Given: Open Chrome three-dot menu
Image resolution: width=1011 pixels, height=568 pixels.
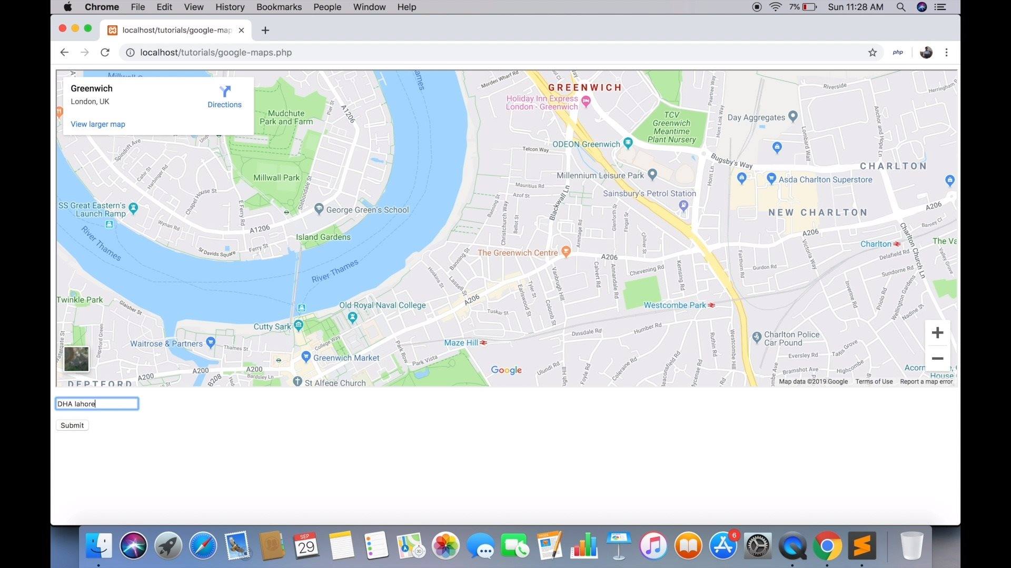Looking at the screenshot, I should 947,53.
